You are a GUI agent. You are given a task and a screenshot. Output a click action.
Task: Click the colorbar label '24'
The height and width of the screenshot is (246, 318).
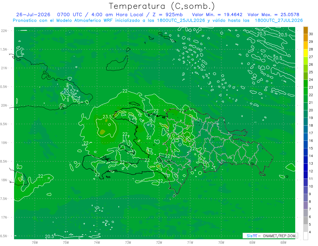pos(311,80)
